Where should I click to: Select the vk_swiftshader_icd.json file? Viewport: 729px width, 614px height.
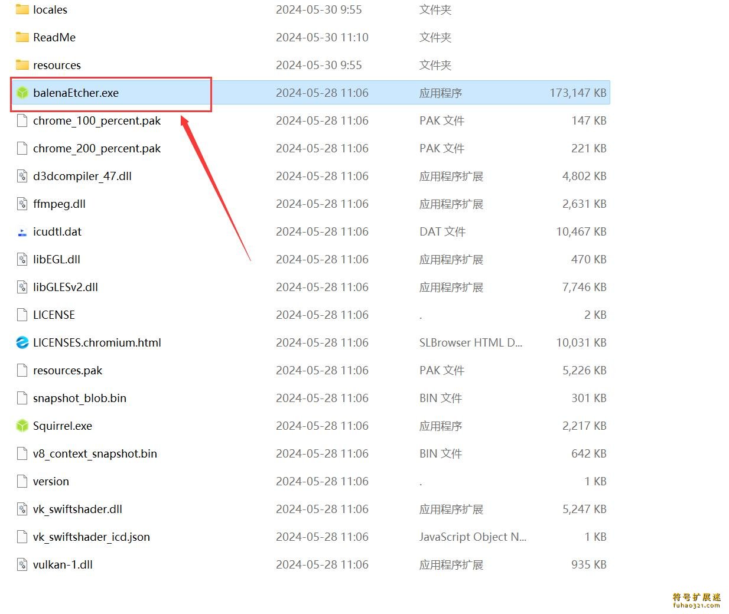click(x=92, y=537)
